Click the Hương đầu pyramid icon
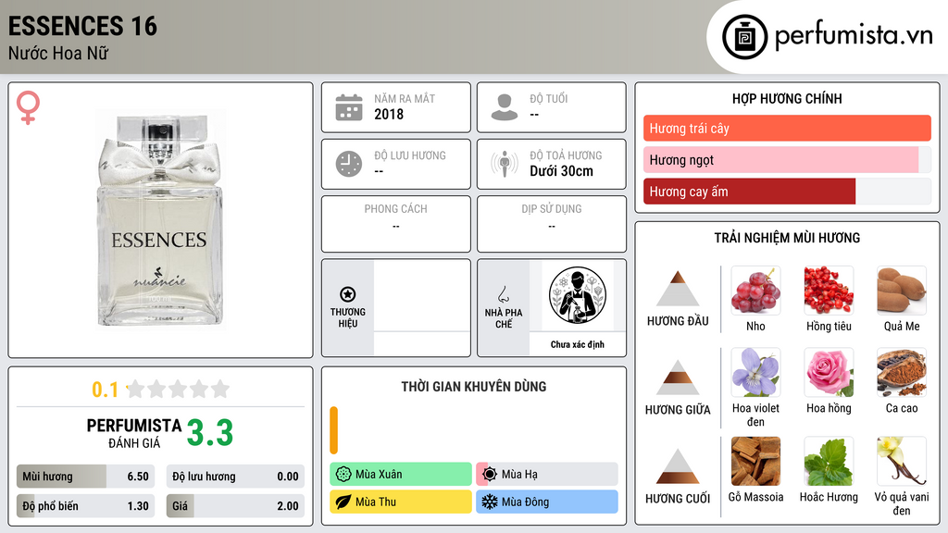Image resolution: width=948 pixels, height=533 pixels. [678, 289]
